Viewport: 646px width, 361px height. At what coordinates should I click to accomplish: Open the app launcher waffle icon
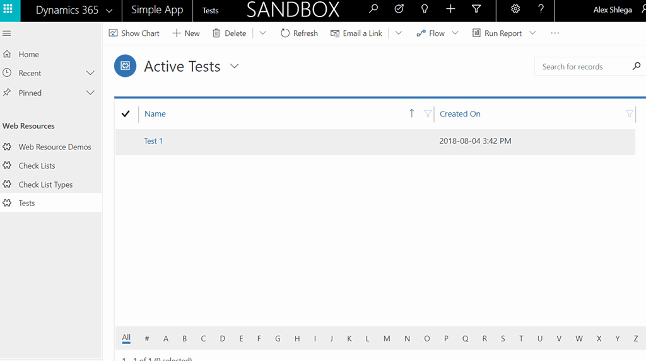pyautogui.click(x=8, y=9)
